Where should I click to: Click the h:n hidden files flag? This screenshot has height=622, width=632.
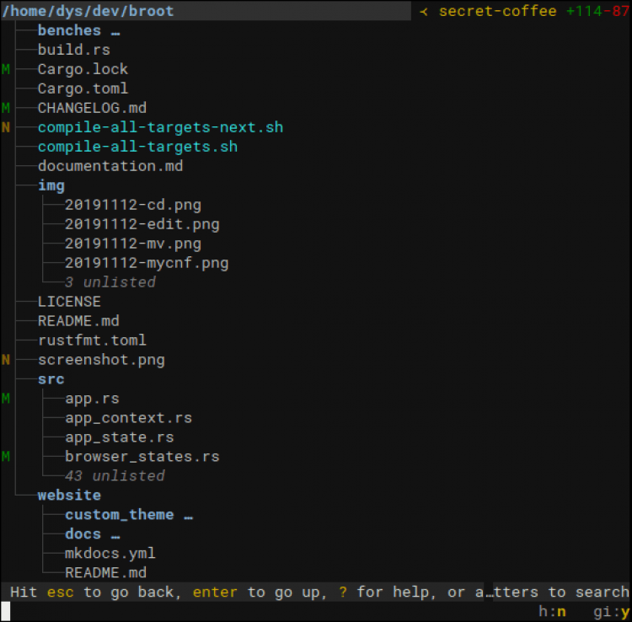click(x=552, y=612)
